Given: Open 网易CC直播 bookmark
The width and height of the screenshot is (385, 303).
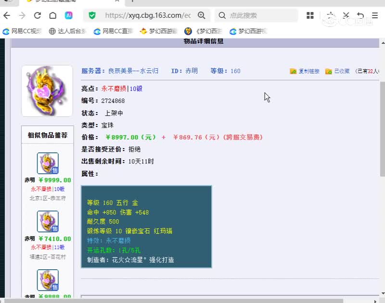Looking at the screenshot, I should (x=113, y=31).
